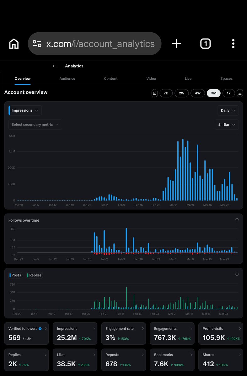Go back using the Analytics arrow
Viewport: 247px width, 376px height.
54,66
